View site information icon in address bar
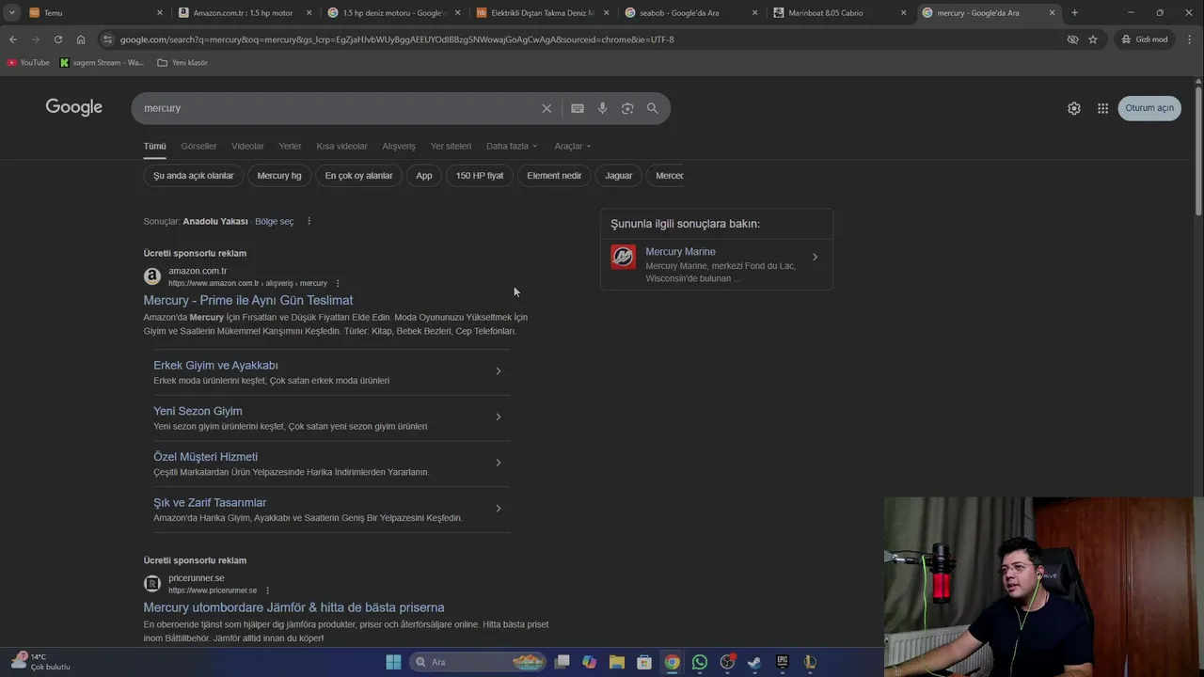 (x=108, y=39)
